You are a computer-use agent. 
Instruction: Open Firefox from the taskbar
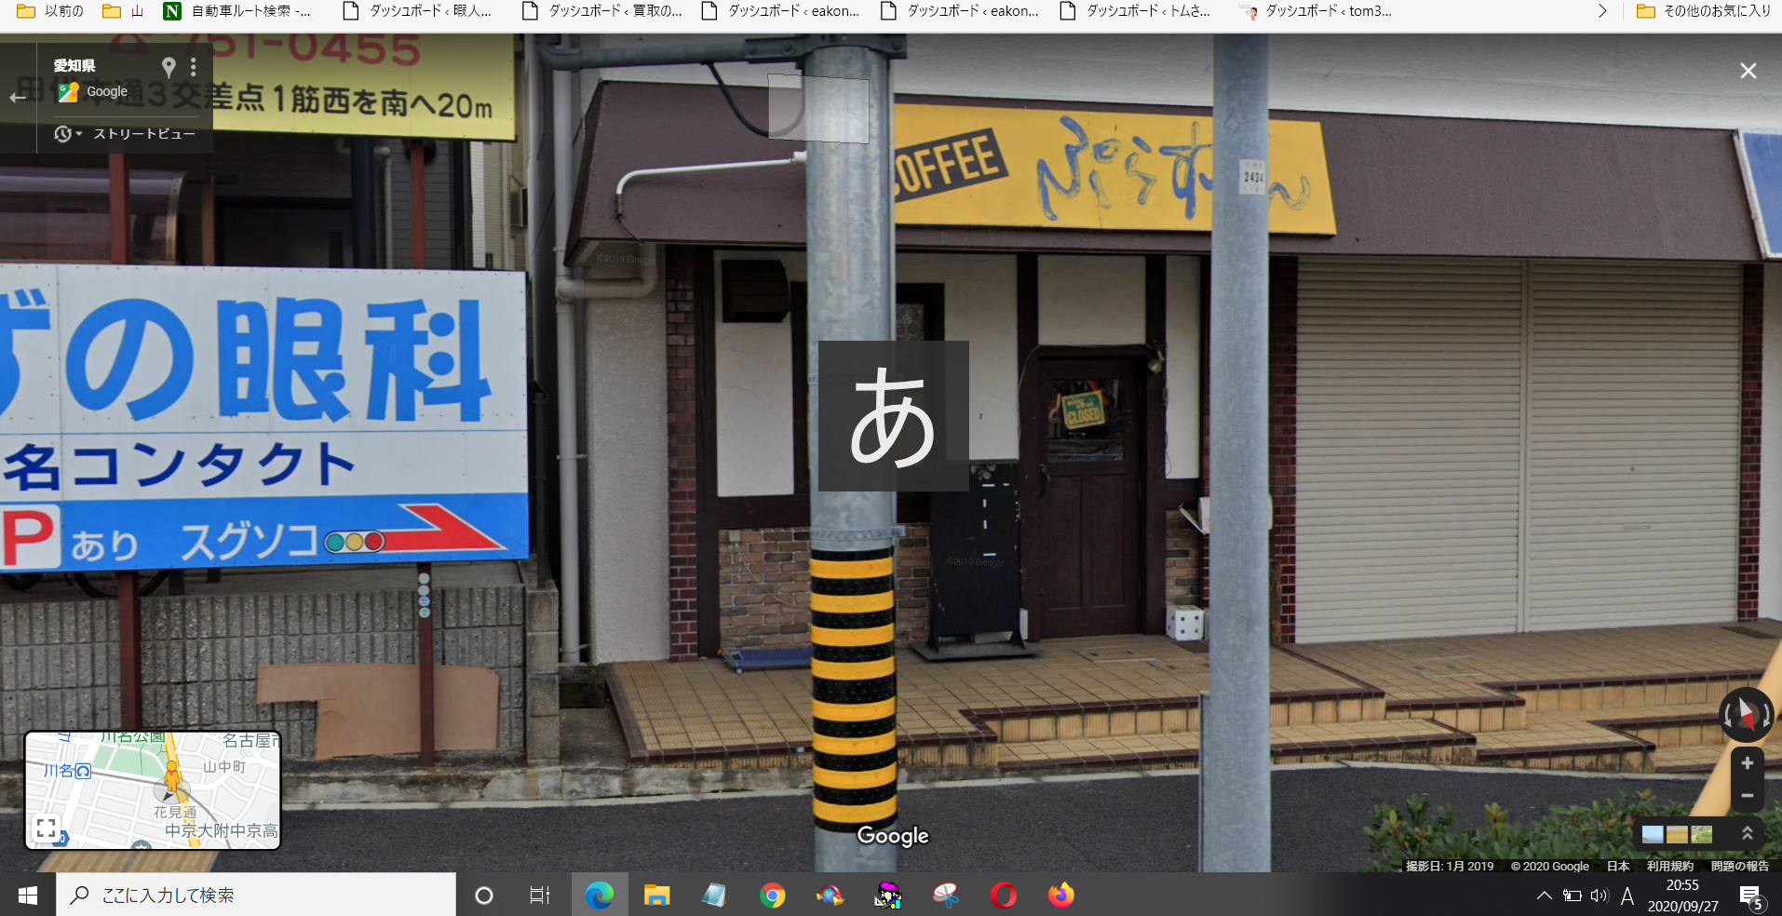pyautogui.click(x=1060, y=895)
